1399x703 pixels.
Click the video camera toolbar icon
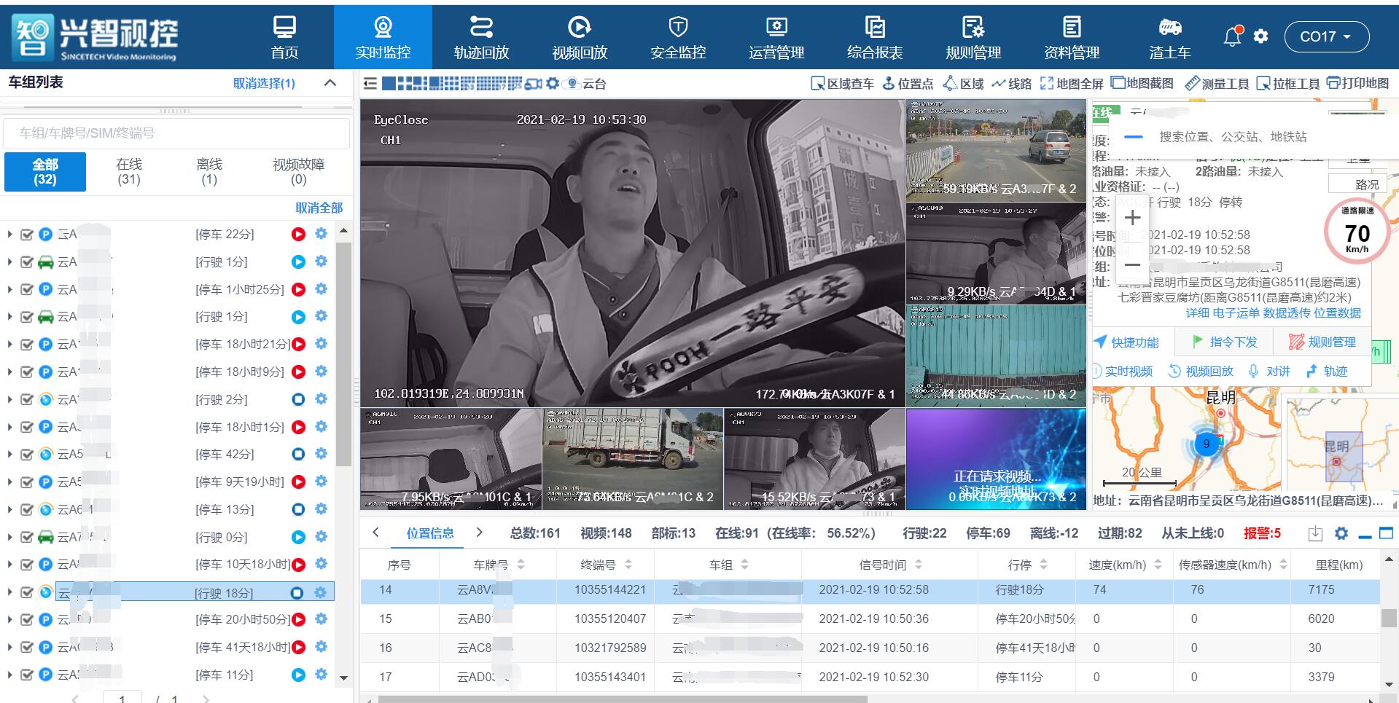pyautogui.click(x=534, y=84)
